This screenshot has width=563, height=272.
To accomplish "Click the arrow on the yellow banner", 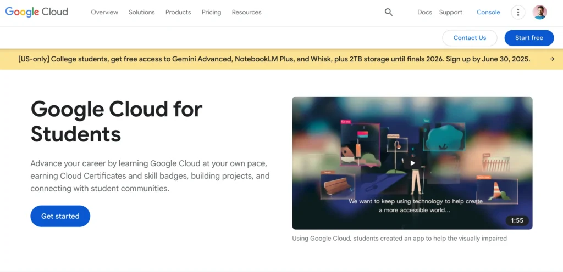I will pos(552,59).
